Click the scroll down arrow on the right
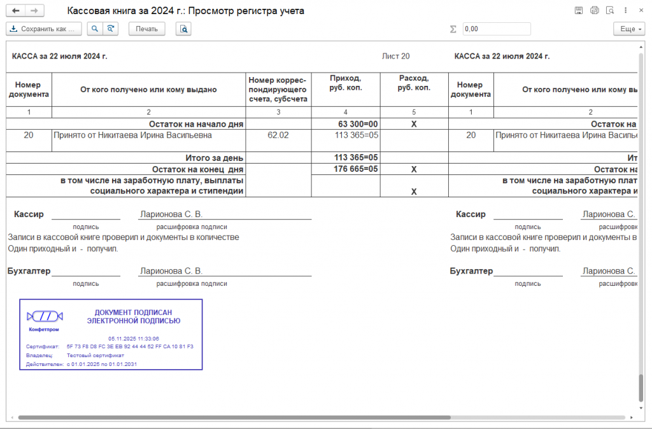 click(x=641, y=409)
